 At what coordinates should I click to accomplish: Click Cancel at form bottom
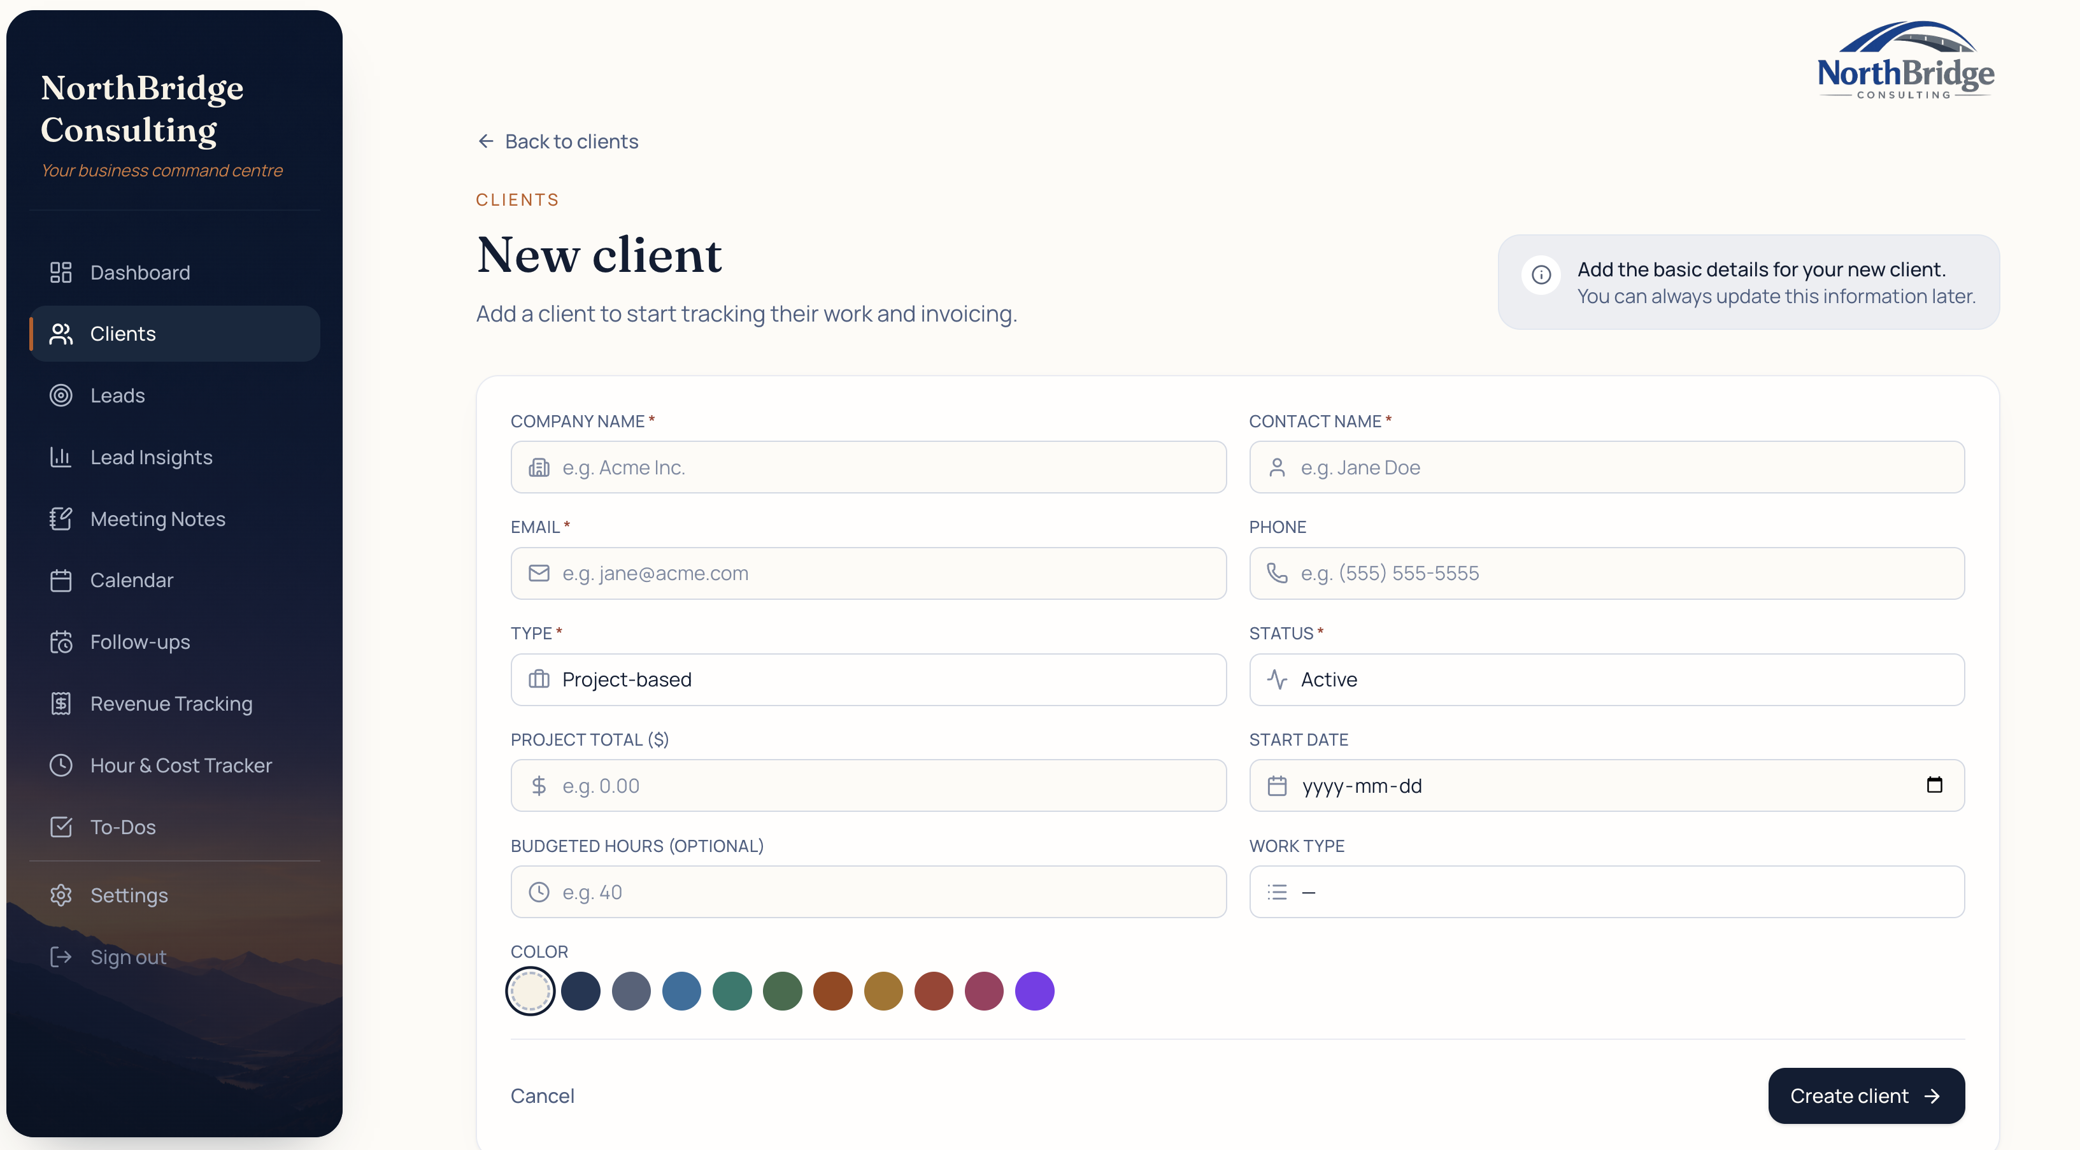coord(542,1096)
